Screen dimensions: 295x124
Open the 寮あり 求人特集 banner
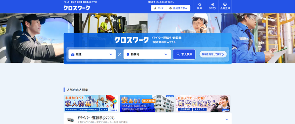click(147, 103)
